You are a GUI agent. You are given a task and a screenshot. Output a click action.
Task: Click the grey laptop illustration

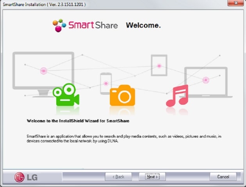pyautogui.click(x=206, y=82)
